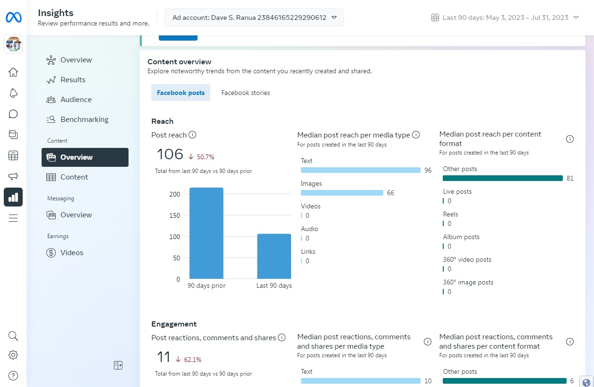This screenshot has width=594, height=387.
Task: Click the Engagement section heading
Action: pos(174,324)
